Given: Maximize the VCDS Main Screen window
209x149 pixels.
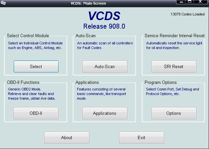Looking at the screenshot, I should click(190, 2).
